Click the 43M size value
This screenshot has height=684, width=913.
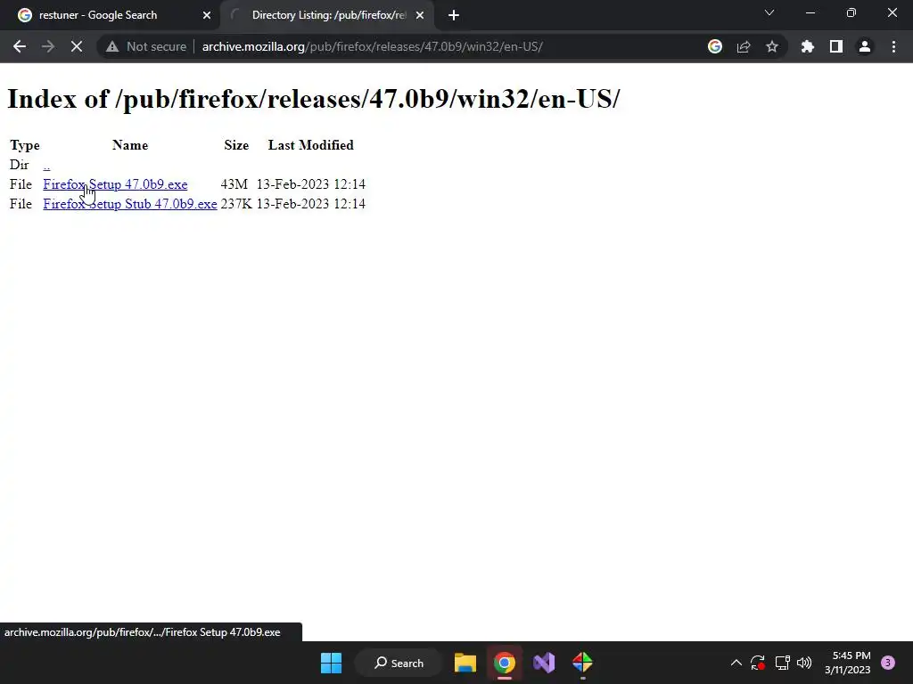[234, 184]
